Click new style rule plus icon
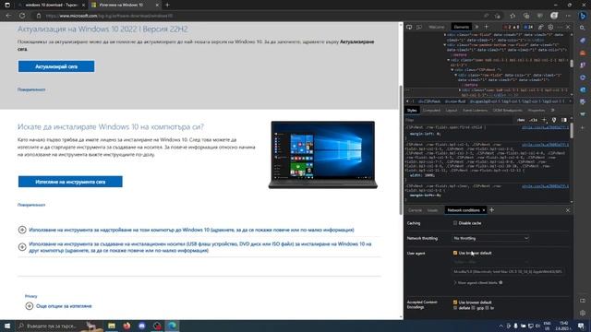This screenshot has height=332, width=591. click(544, 120)
